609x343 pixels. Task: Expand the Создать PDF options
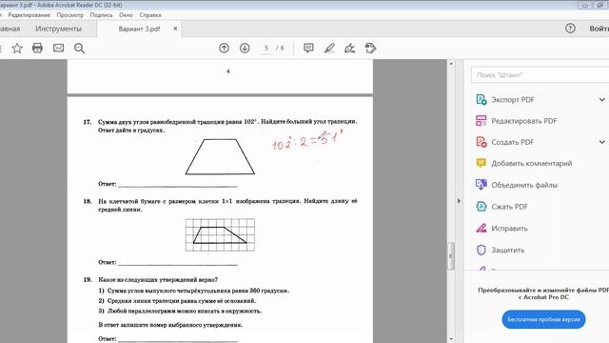point(601,142)
